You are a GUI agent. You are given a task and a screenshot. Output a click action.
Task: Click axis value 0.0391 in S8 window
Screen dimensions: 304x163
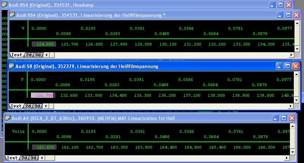[x=137, y=80]
